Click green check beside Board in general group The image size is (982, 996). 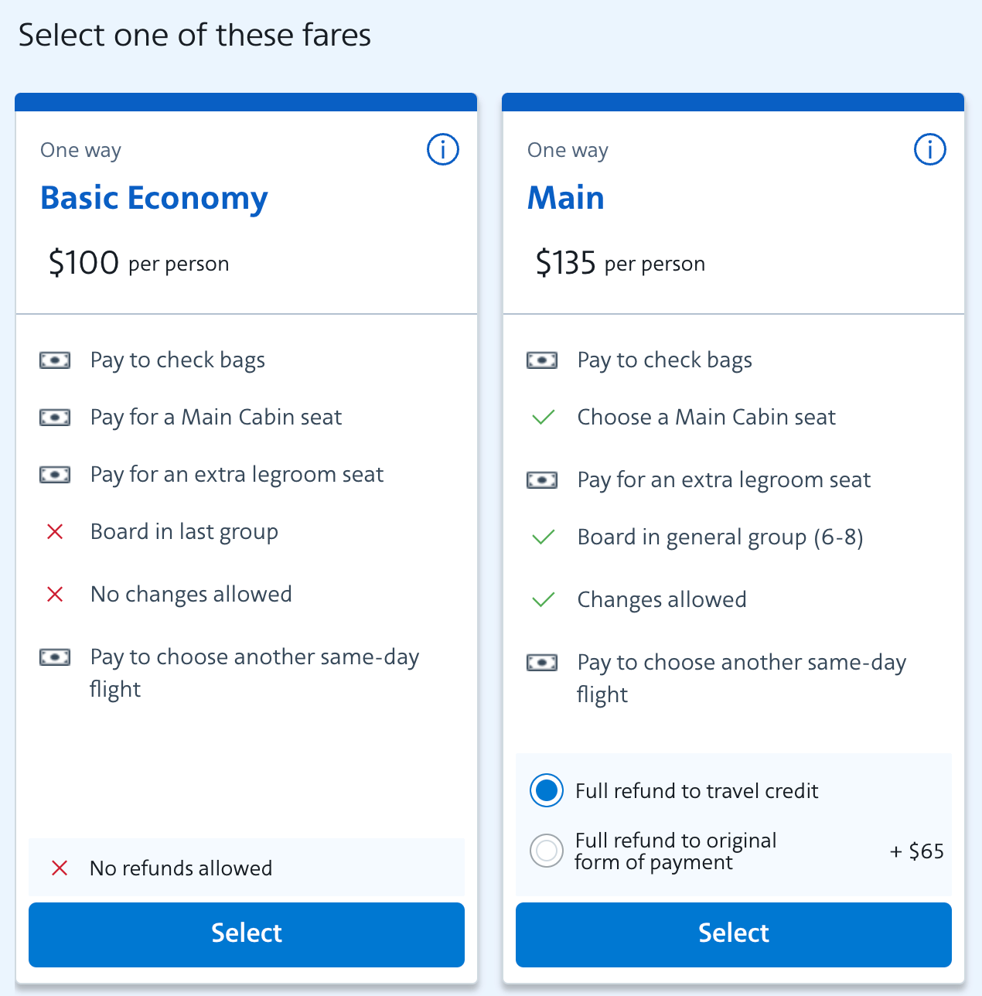click(x=544, y=537)
